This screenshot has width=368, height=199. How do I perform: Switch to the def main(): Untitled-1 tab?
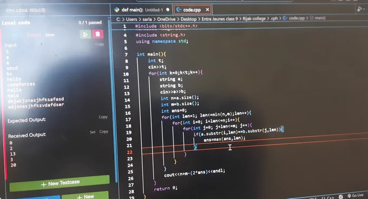pos(142,10)
